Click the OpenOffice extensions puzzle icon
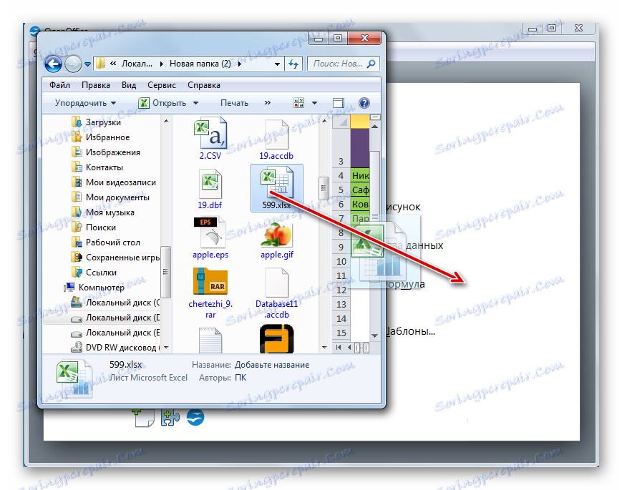Screen dimensions: 622x490 pos(170,418)
